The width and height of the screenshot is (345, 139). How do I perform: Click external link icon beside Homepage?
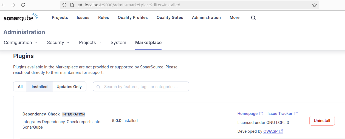coord(261,114)
